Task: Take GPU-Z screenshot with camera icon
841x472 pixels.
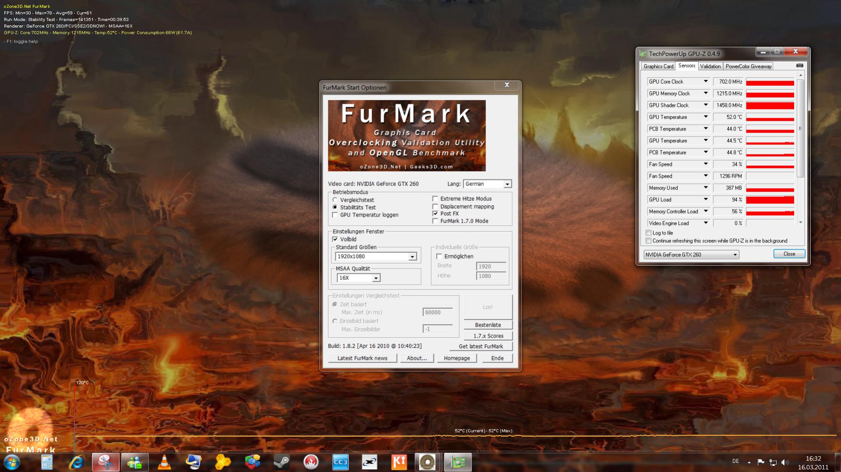Action: coord(800,66)
